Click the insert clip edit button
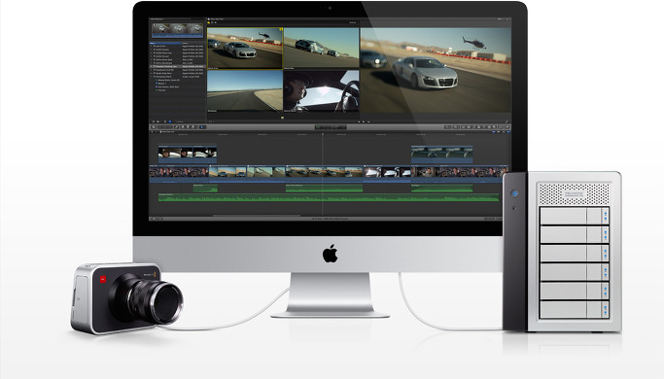This screenshot has width=664, height=379. point(188,127)
